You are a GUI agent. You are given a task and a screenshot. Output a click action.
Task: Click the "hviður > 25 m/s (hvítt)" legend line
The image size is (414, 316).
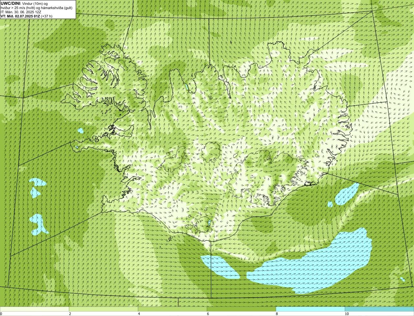click(x=36, y=8)
